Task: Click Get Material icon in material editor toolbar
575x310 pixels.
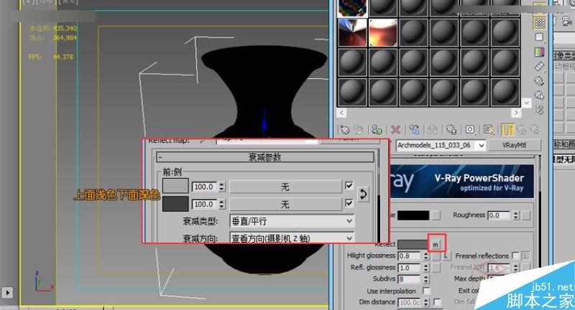Action: pyautogui.click(x=345, y=130)
